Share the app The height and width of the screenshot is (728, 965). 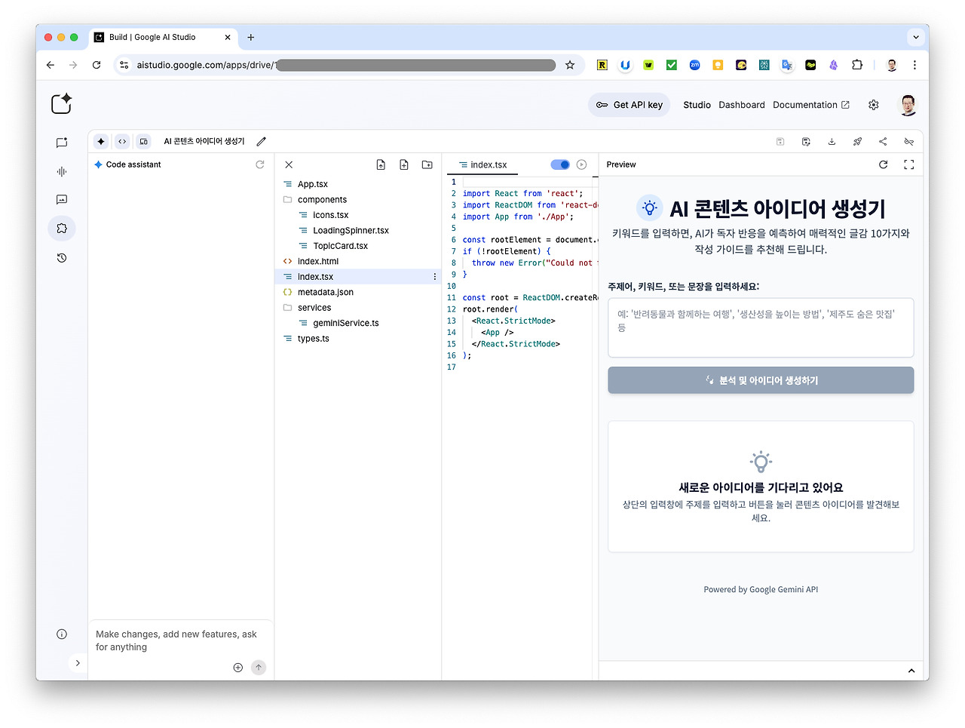(x=883, y=141)
